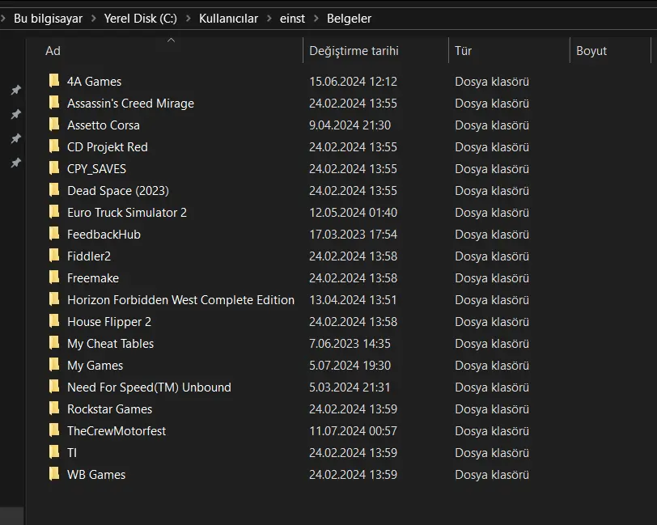Image resolution: width=657 pixels, height=525 pixels.
Task: Click the 4A Games folder icon
Action: point(54,80)
